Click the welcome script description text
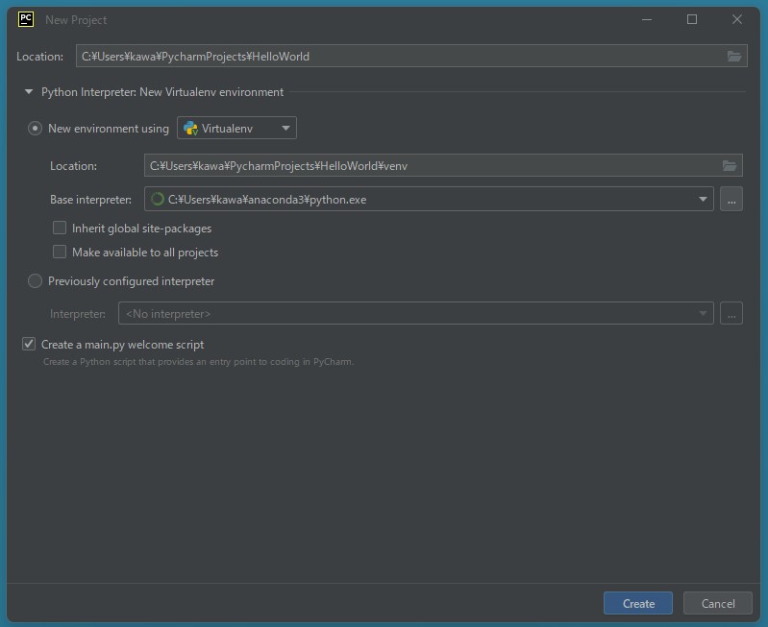 [198, 362]
